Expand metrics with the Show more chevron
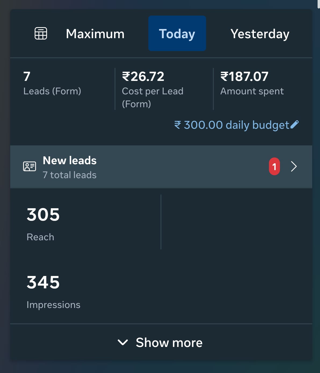The image size is (320, 373). (123, 342)
